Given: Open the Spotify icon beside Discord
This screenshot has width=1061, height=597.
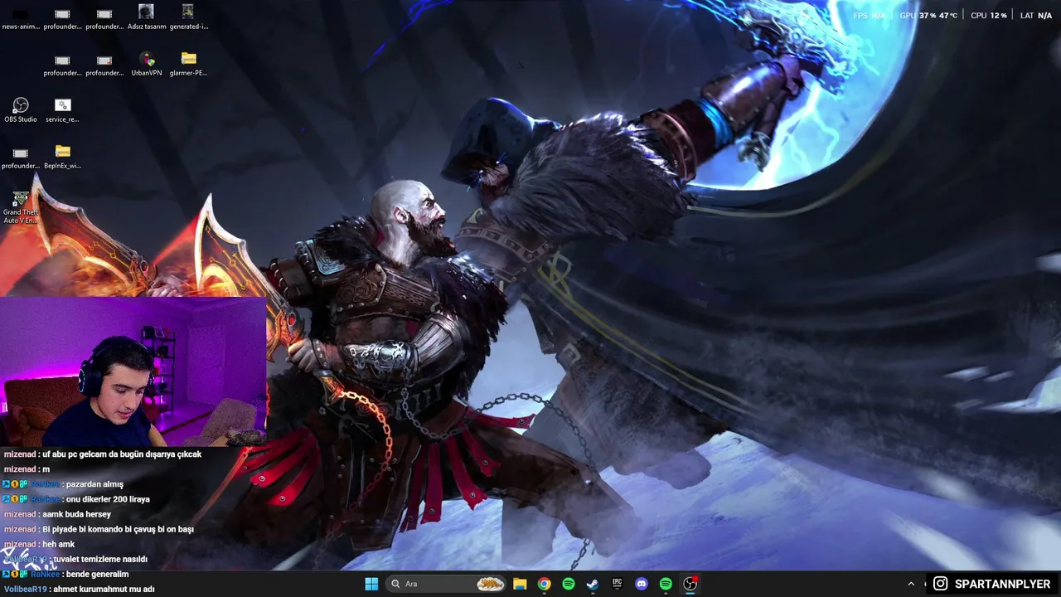Looking at the screenshot, I should [666, 584].
